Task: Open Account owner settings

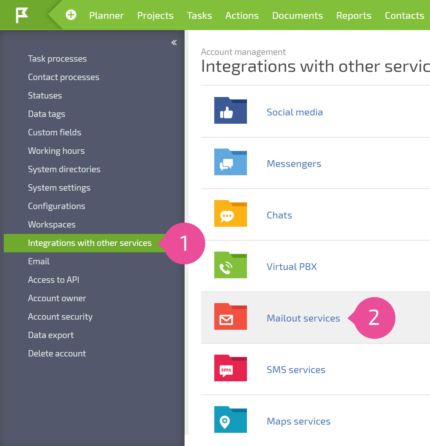Action: (57, 298)
